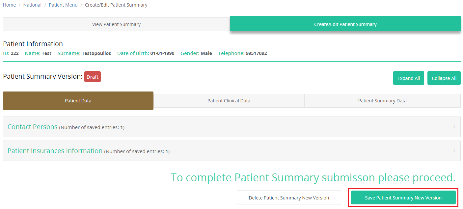463x209 pixels.
Task: Open the Patient Clinical Data tab
Action: click(x=229, y=101)
